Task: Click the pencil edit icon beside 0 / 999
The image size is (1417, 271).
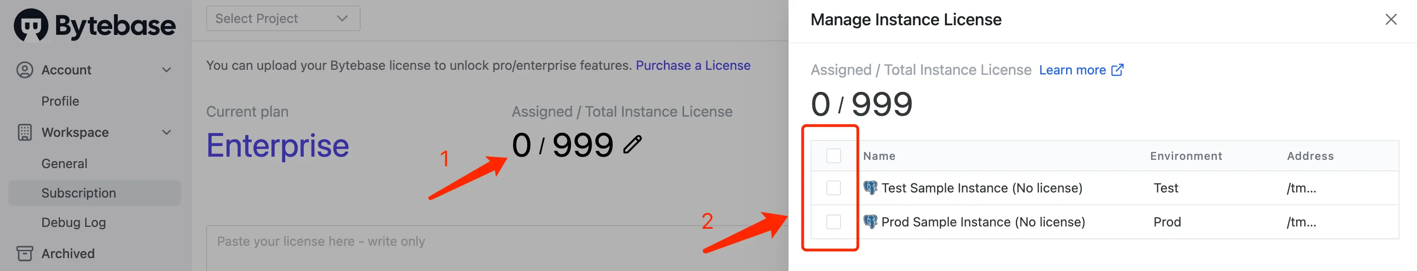Action: pos(633,145)
